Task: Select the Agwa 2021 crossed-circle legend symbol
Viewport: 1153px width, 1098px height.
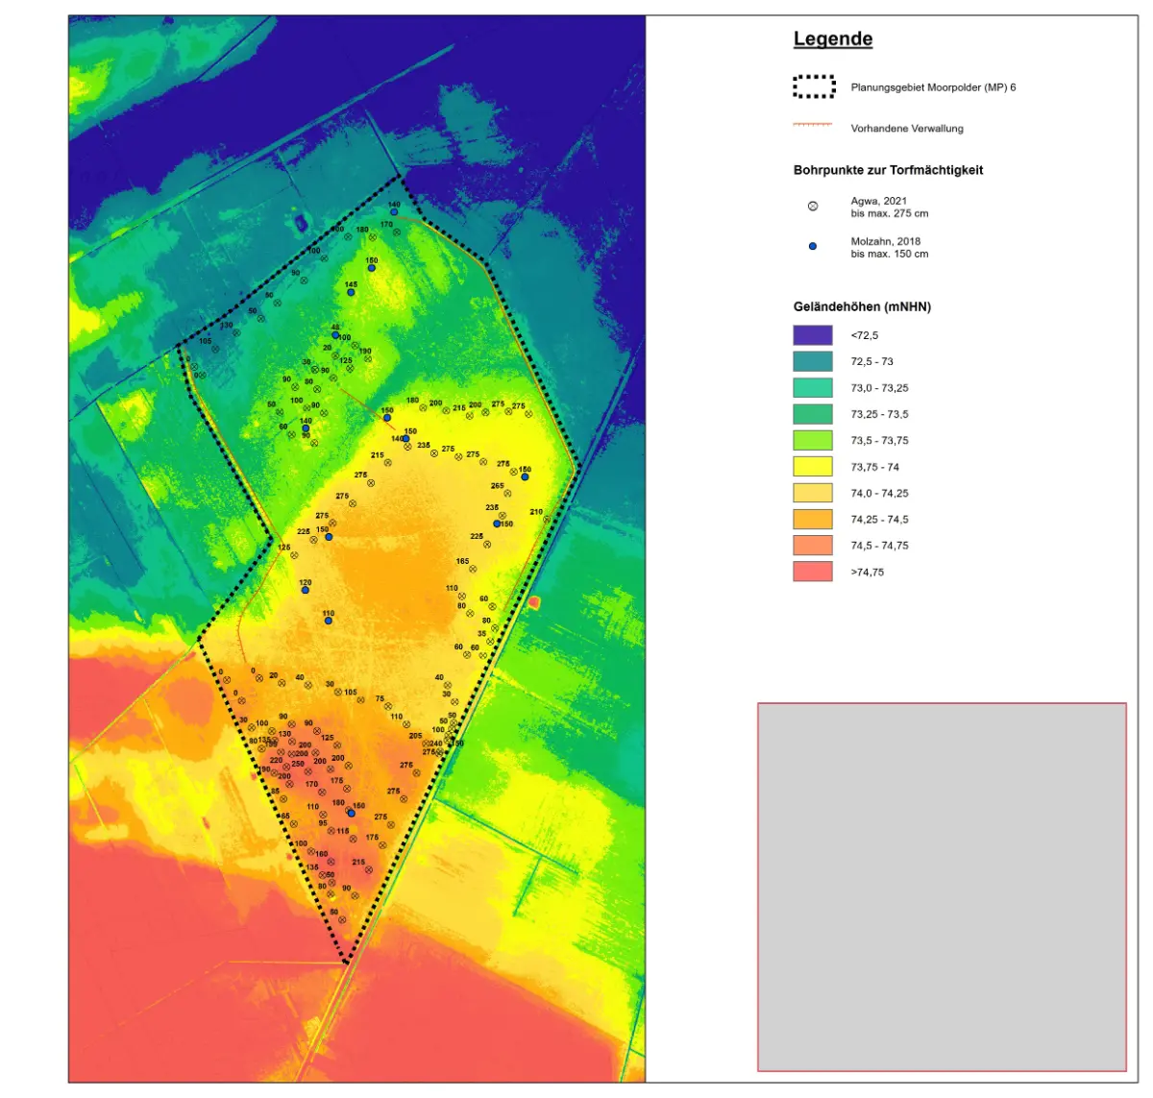Action: (813, 207)
